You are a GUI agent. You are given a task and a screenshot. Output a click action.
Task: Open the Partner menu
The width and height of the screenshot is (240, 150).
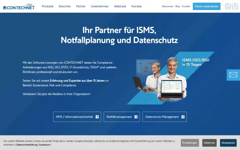pyautogui.click(x=81, y=6)
